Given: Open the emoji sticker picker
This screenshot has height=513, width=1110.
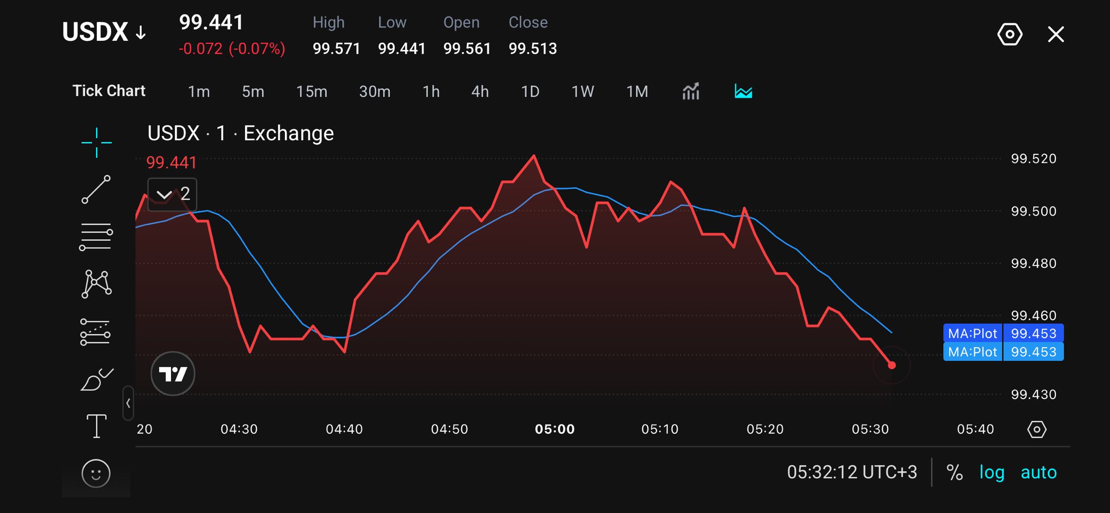Looking at the screenshot, I should [96, 474].
